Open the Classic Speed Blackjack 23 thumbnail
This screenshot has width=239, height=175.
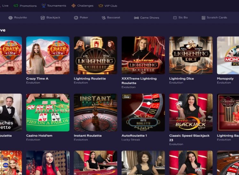[191, 112]
